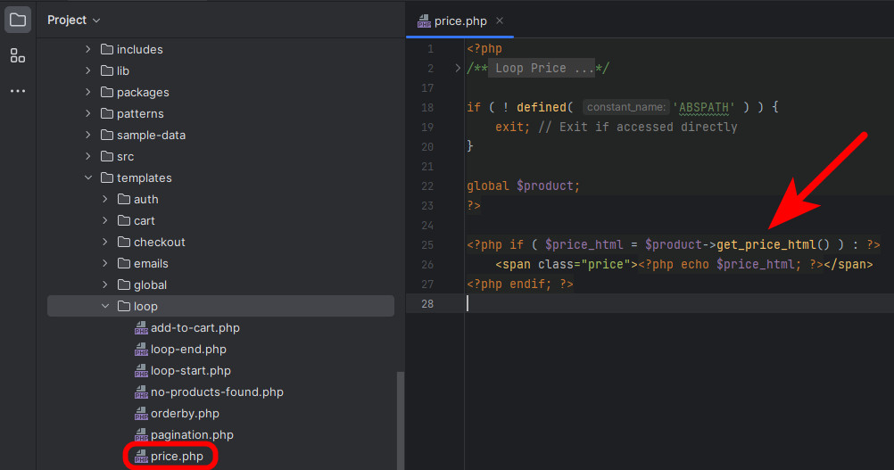Expand the checkout folder chevron
Image resolution: width=894 pixels, height=470 pixels.
pos(105,242)
